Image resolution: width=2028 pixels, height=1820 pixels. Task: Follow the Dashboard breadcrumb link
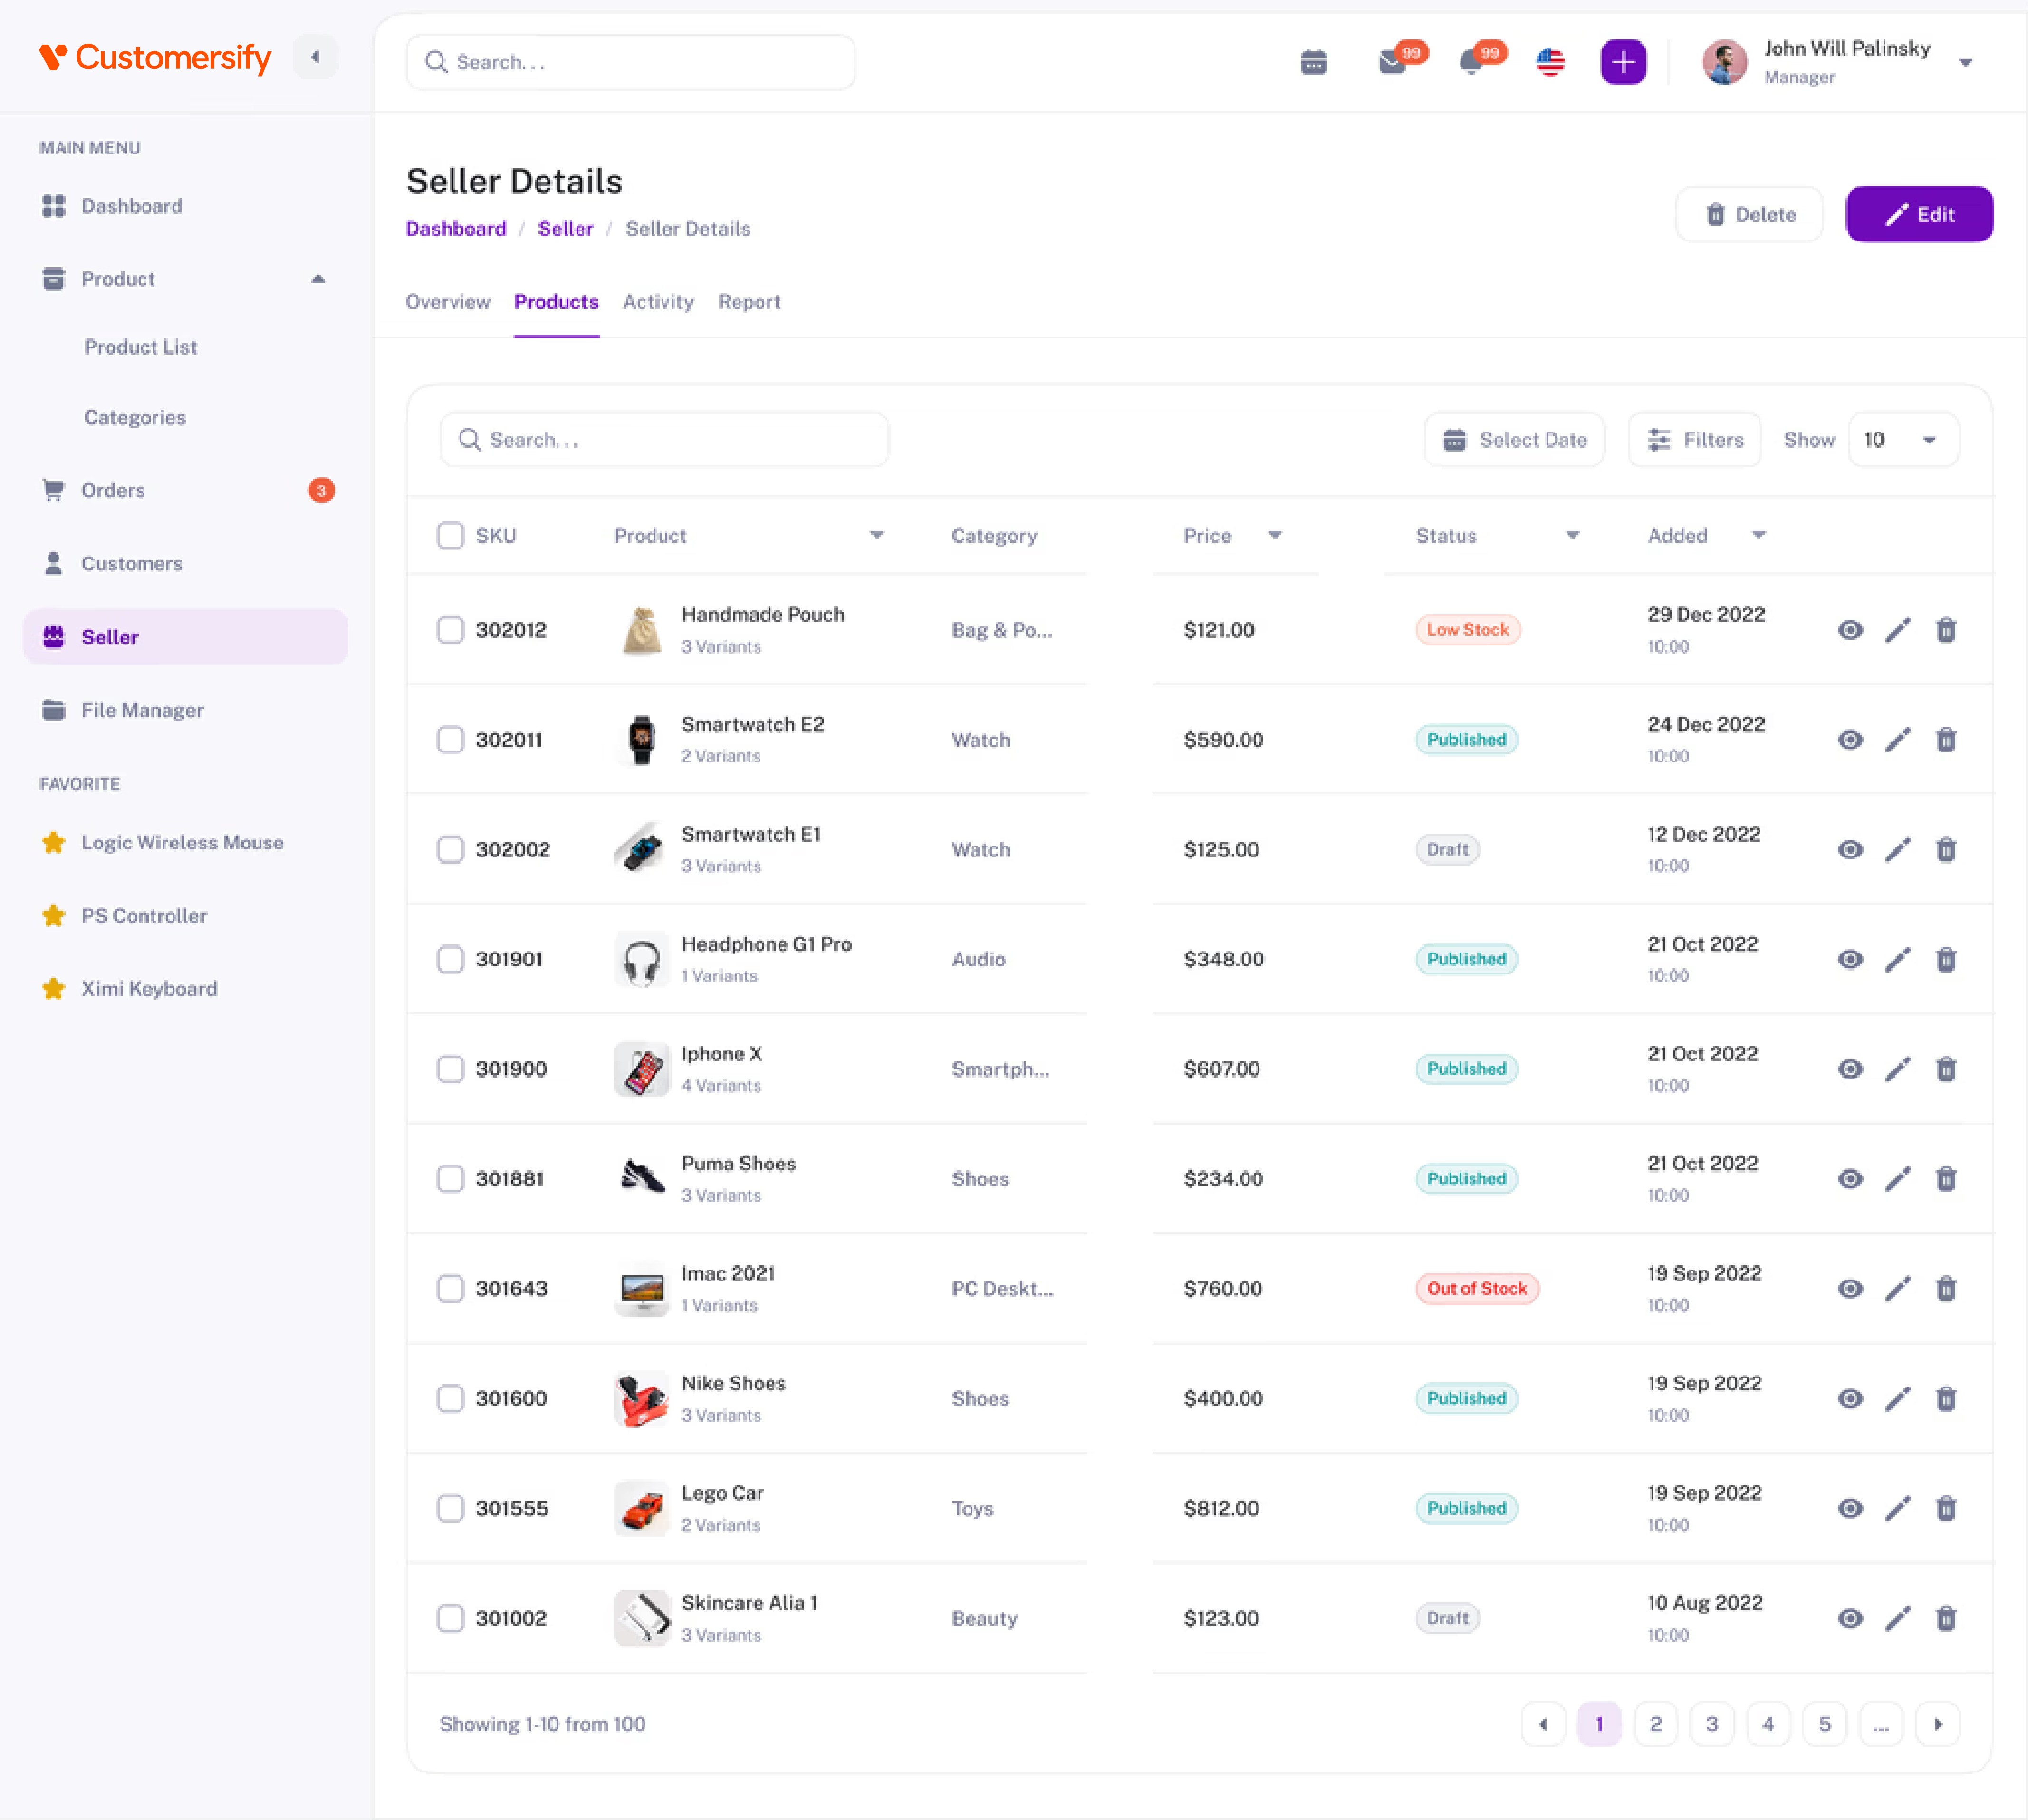[x=455, y=229]
